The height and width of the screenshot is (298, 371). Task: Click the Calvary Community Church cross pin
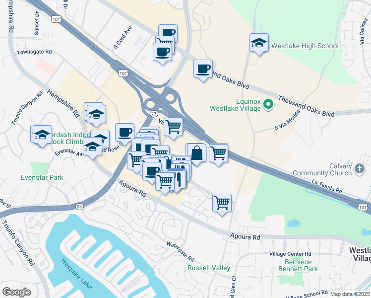click(360, 169)
